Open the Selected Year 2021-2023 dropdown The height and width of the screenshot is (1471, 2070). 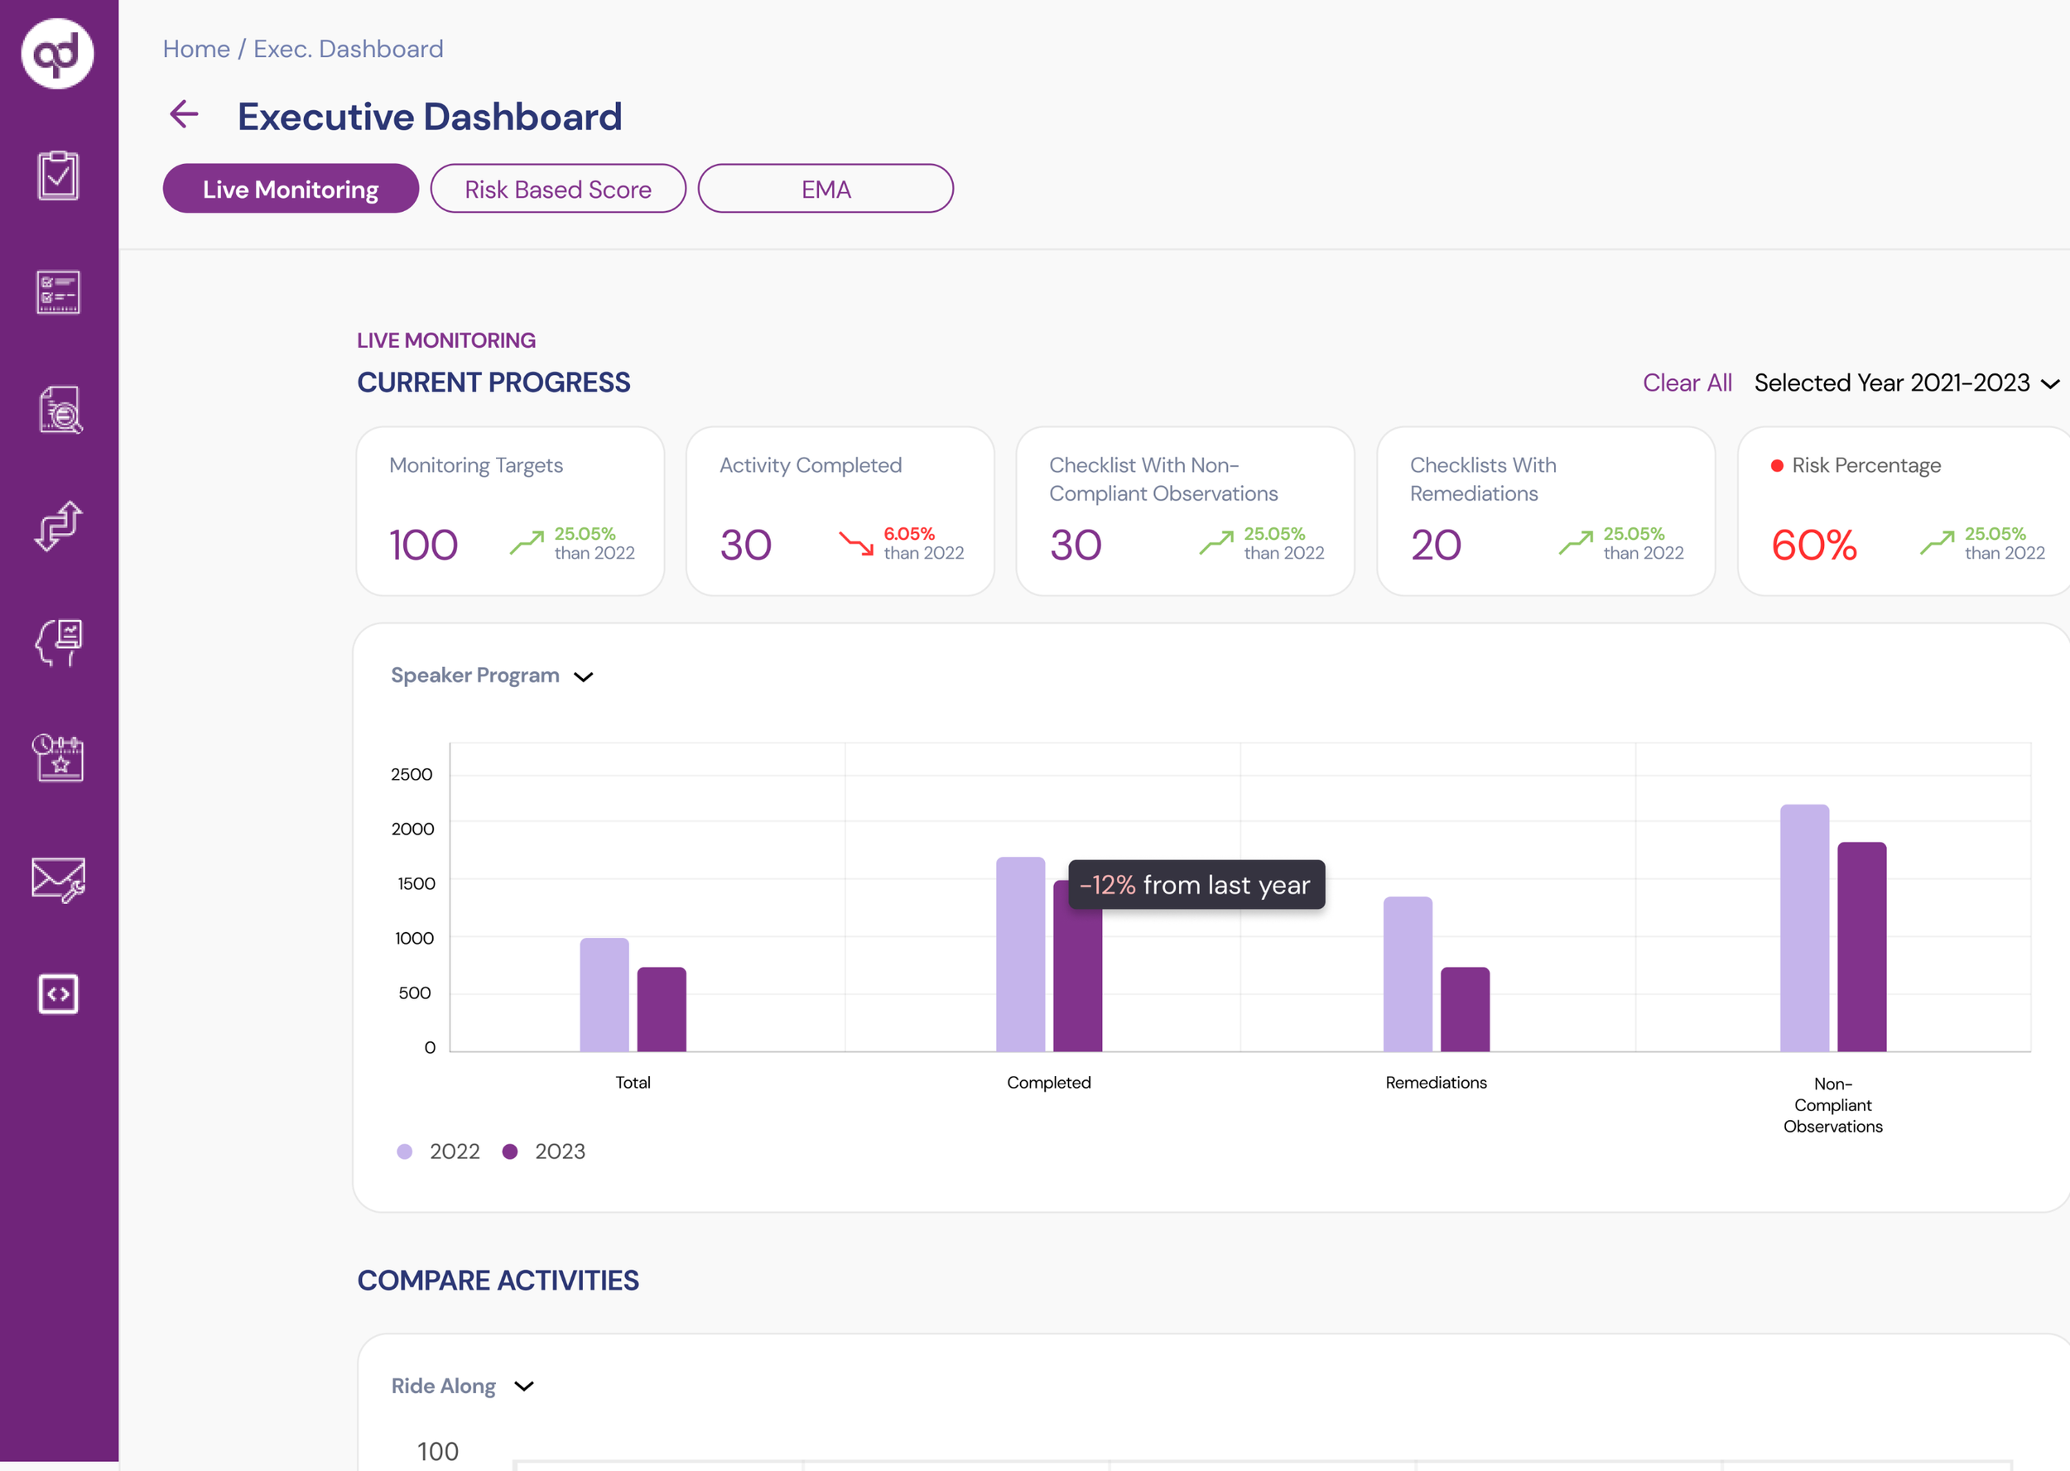[x=1907, y=382]
